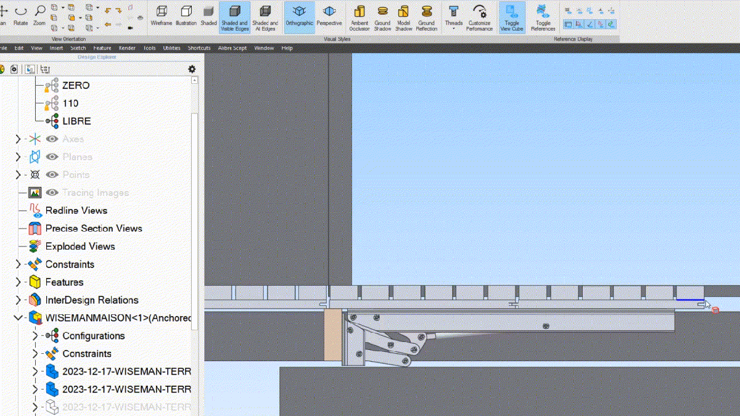Open the Help menu

(287, 48)
